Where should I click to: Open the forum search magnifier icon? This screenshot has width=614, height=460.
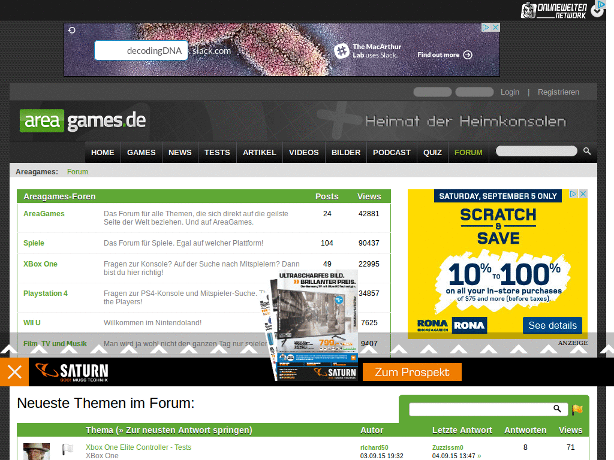tap(558, 408)
